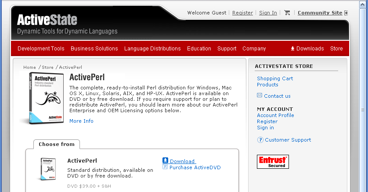The width and height of the screenshot is (368, 192).
Task: Click the scrollbar up arrow
Action: pyautogui.click(x=363, y=5)
